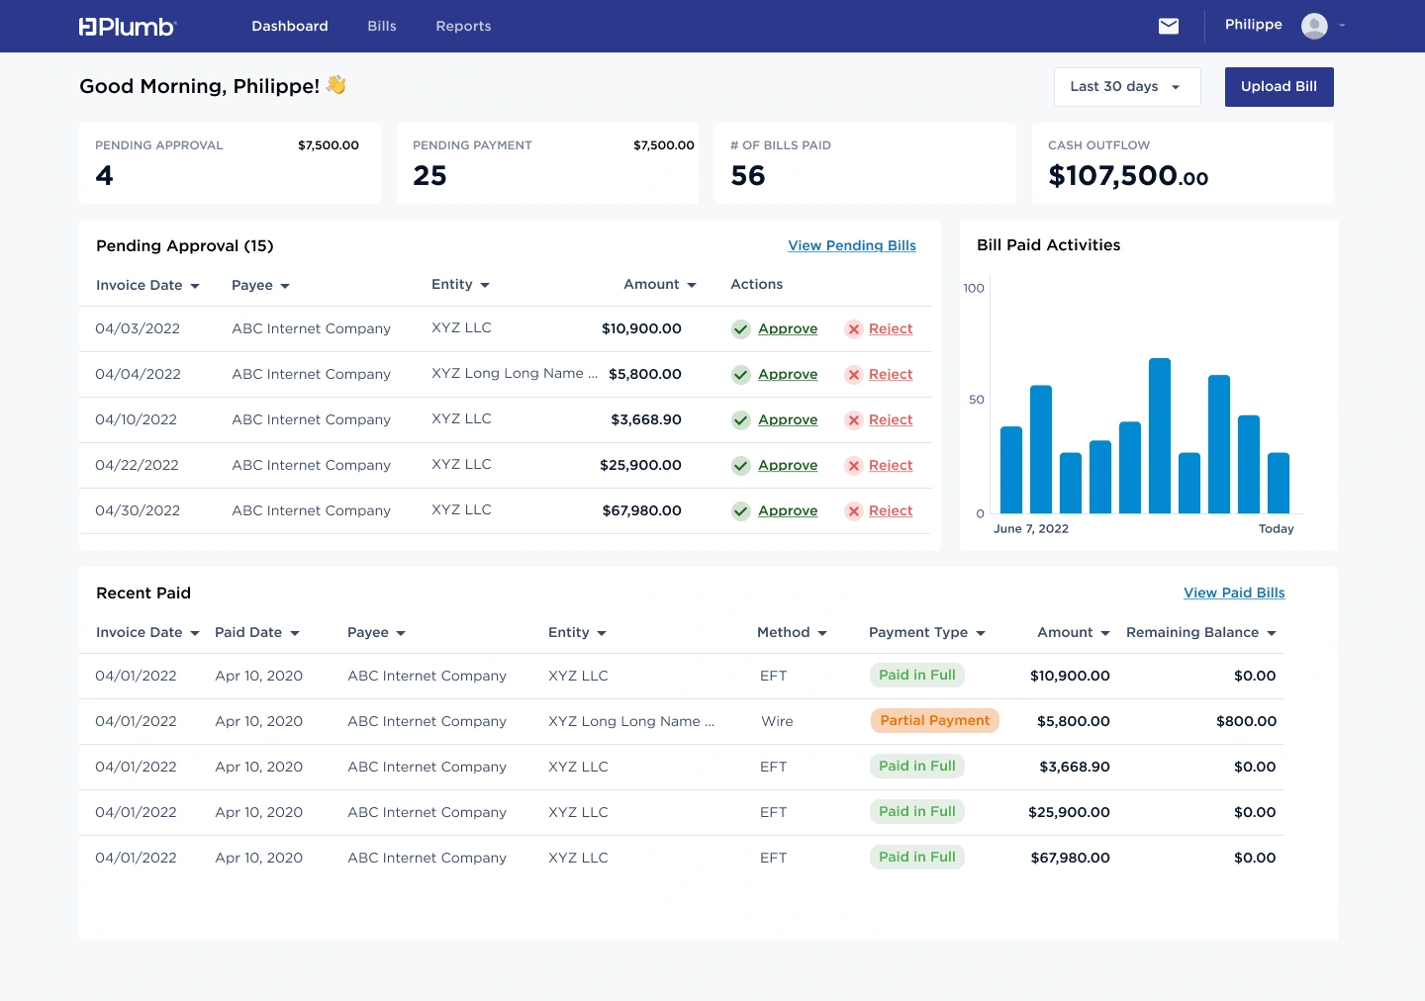The width and height of the screenshot is (1425, 1001).
Task: Reject the 04/04/2022 invoice
Action: click(891, 375)
